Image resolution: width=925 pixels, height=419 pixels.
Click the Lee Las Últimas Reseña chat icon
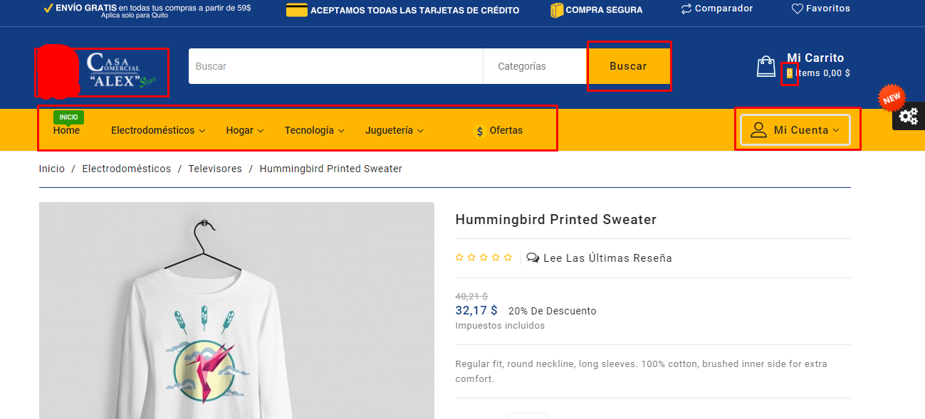(x=533, y=258)
